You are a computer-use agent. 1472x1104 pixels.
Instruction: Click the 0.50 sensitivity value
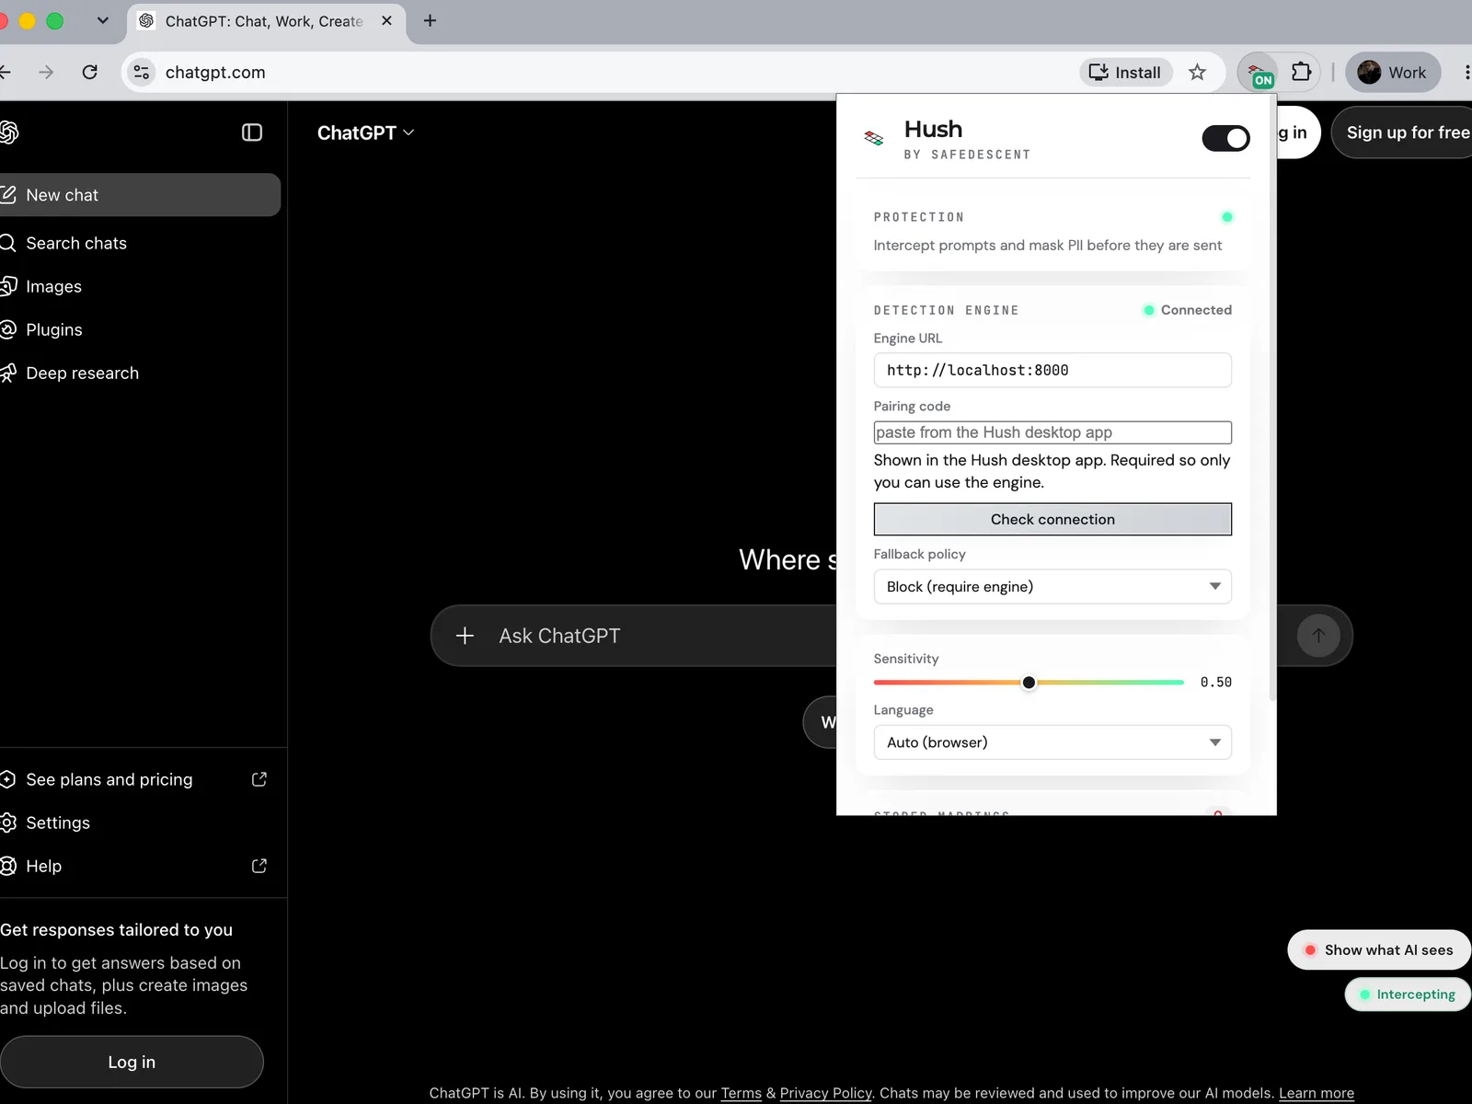click(1215, 682)
